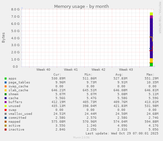Click the 0.0 axis label

click(15, 66)
